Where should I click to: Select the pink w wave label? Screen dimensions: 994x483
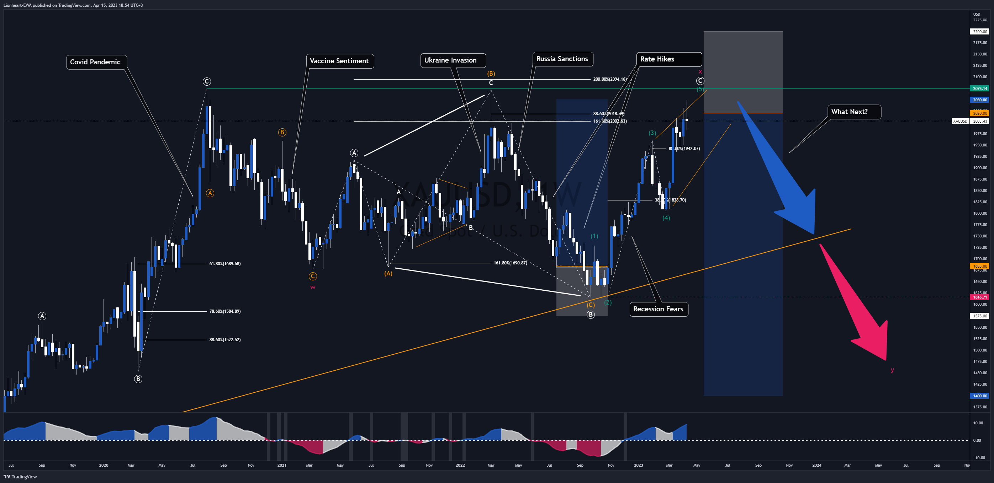pyautogui.click(x=313, y=287)
